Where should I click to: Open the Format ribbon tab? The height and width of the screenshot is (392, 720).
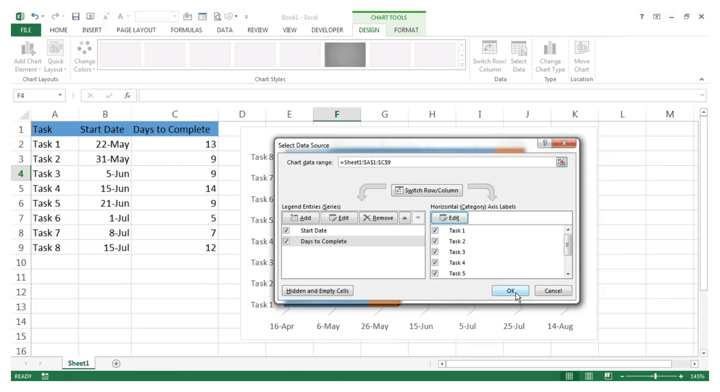click(406, 30)
